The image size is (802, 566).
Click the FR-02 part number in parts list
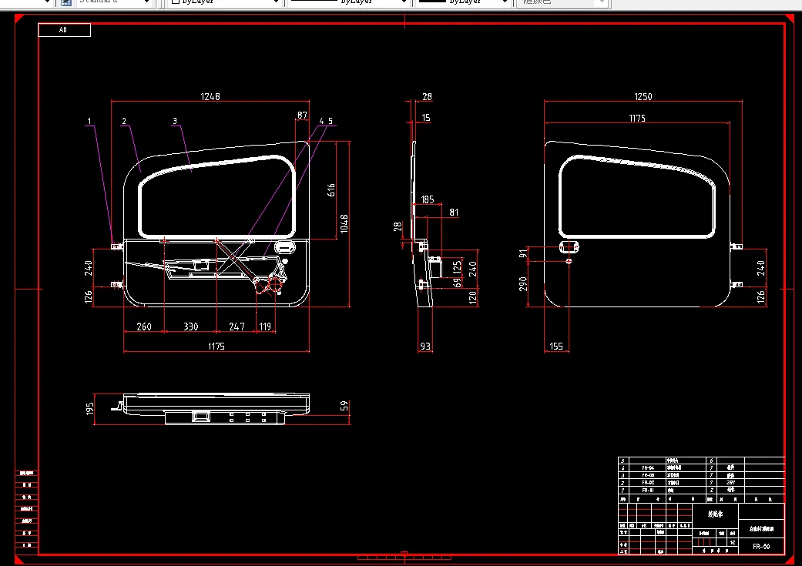coord(648,483)
